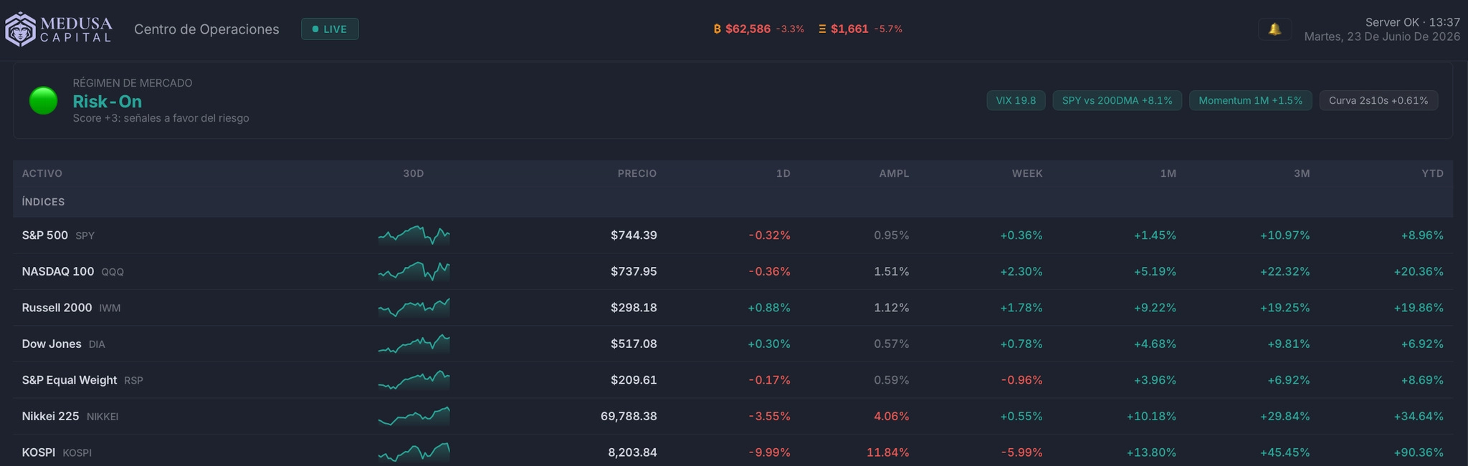
Task: Click the green Risk-On status indicator
Action: 43,100
